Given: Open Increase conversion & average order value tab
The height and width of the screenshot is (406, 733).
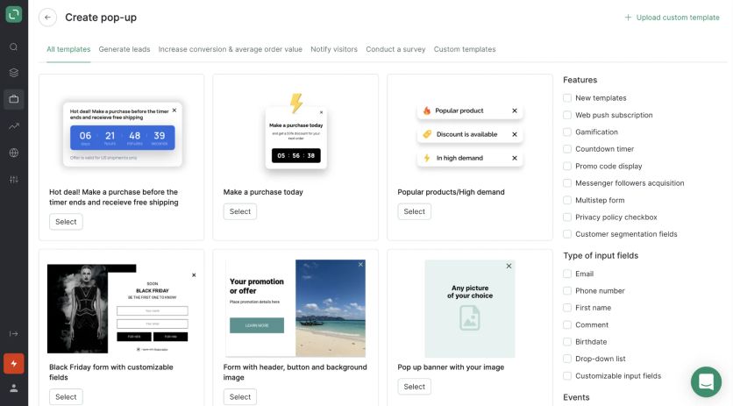Looking at the screenshot, I should click(x=230, y=49).
